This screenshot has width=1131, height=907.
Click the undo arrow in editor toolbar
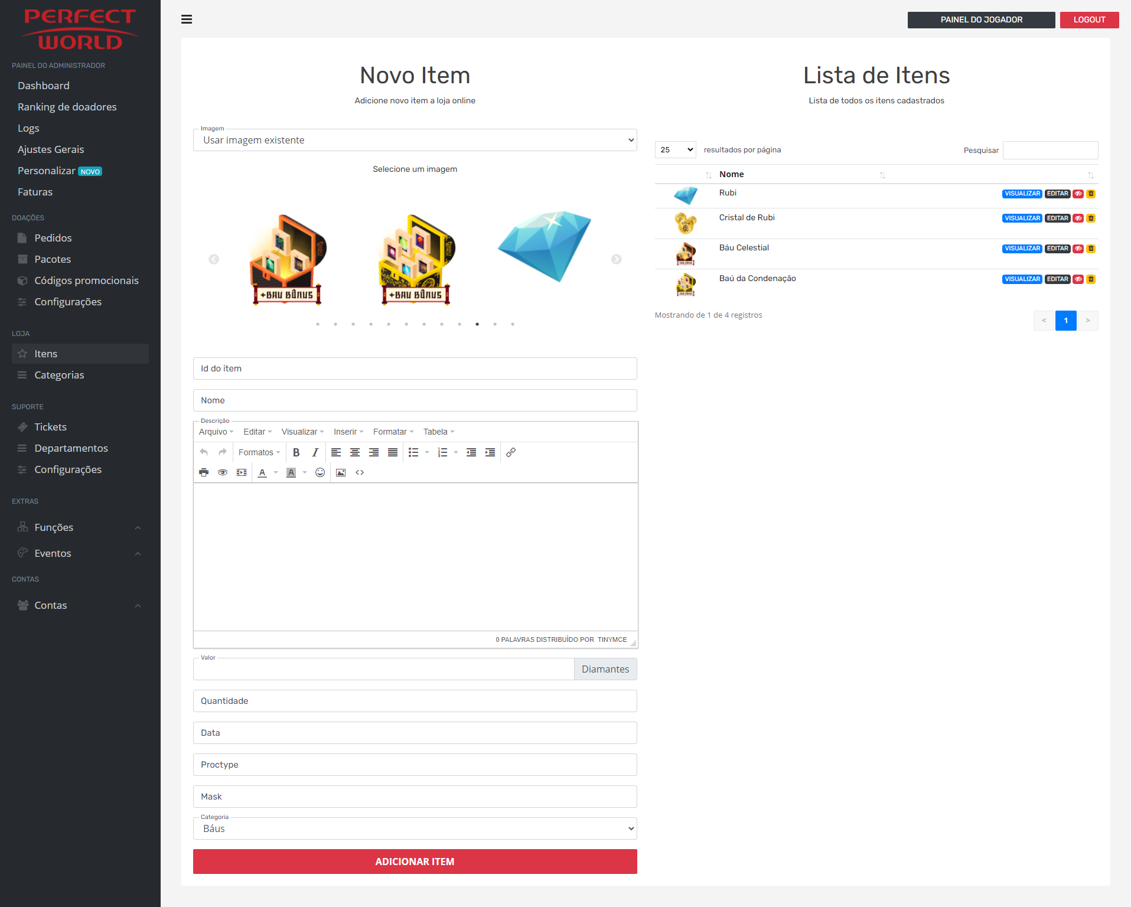(204, 452)
